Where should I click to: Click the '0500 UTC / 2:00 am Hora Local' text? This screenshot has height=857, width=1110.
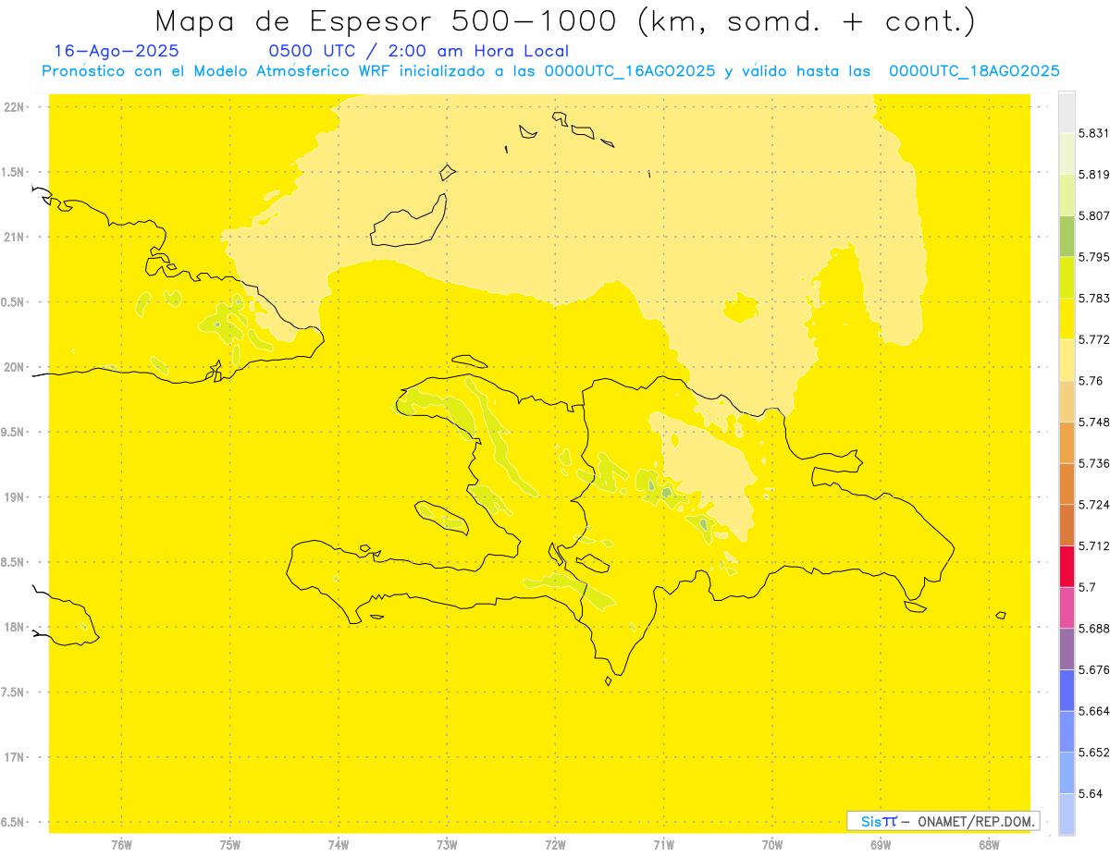point(418,52)
